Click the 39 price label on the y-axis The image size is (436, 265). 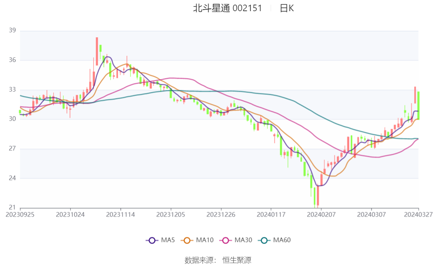click(13, 30)
